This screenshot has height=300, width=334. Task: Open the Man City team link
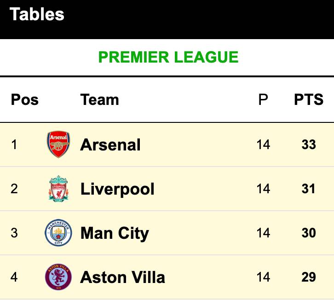pyautogui.click(x=115, y=233)
